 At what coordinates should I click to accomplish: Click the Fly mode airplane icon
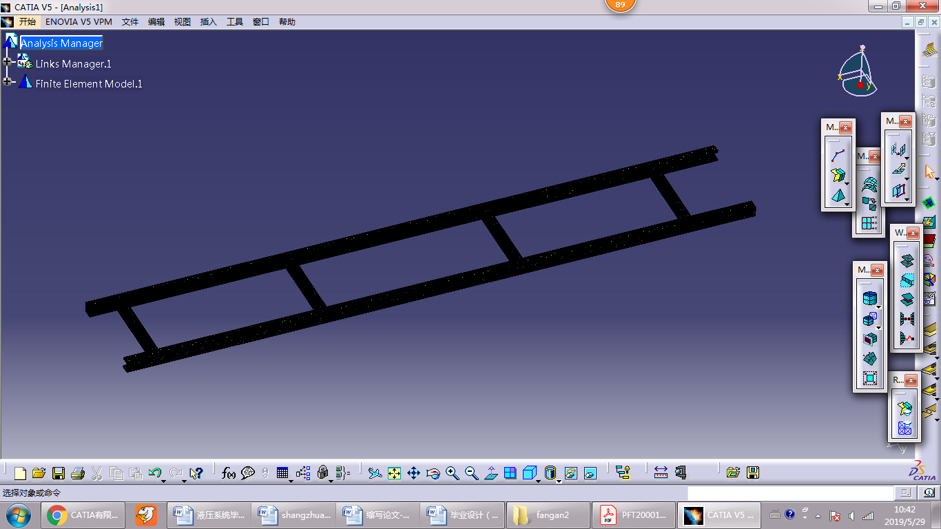(375, 473)
